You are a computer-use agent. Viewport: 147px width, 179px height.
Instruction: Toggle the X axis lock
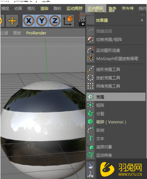[x=29, y=21]
